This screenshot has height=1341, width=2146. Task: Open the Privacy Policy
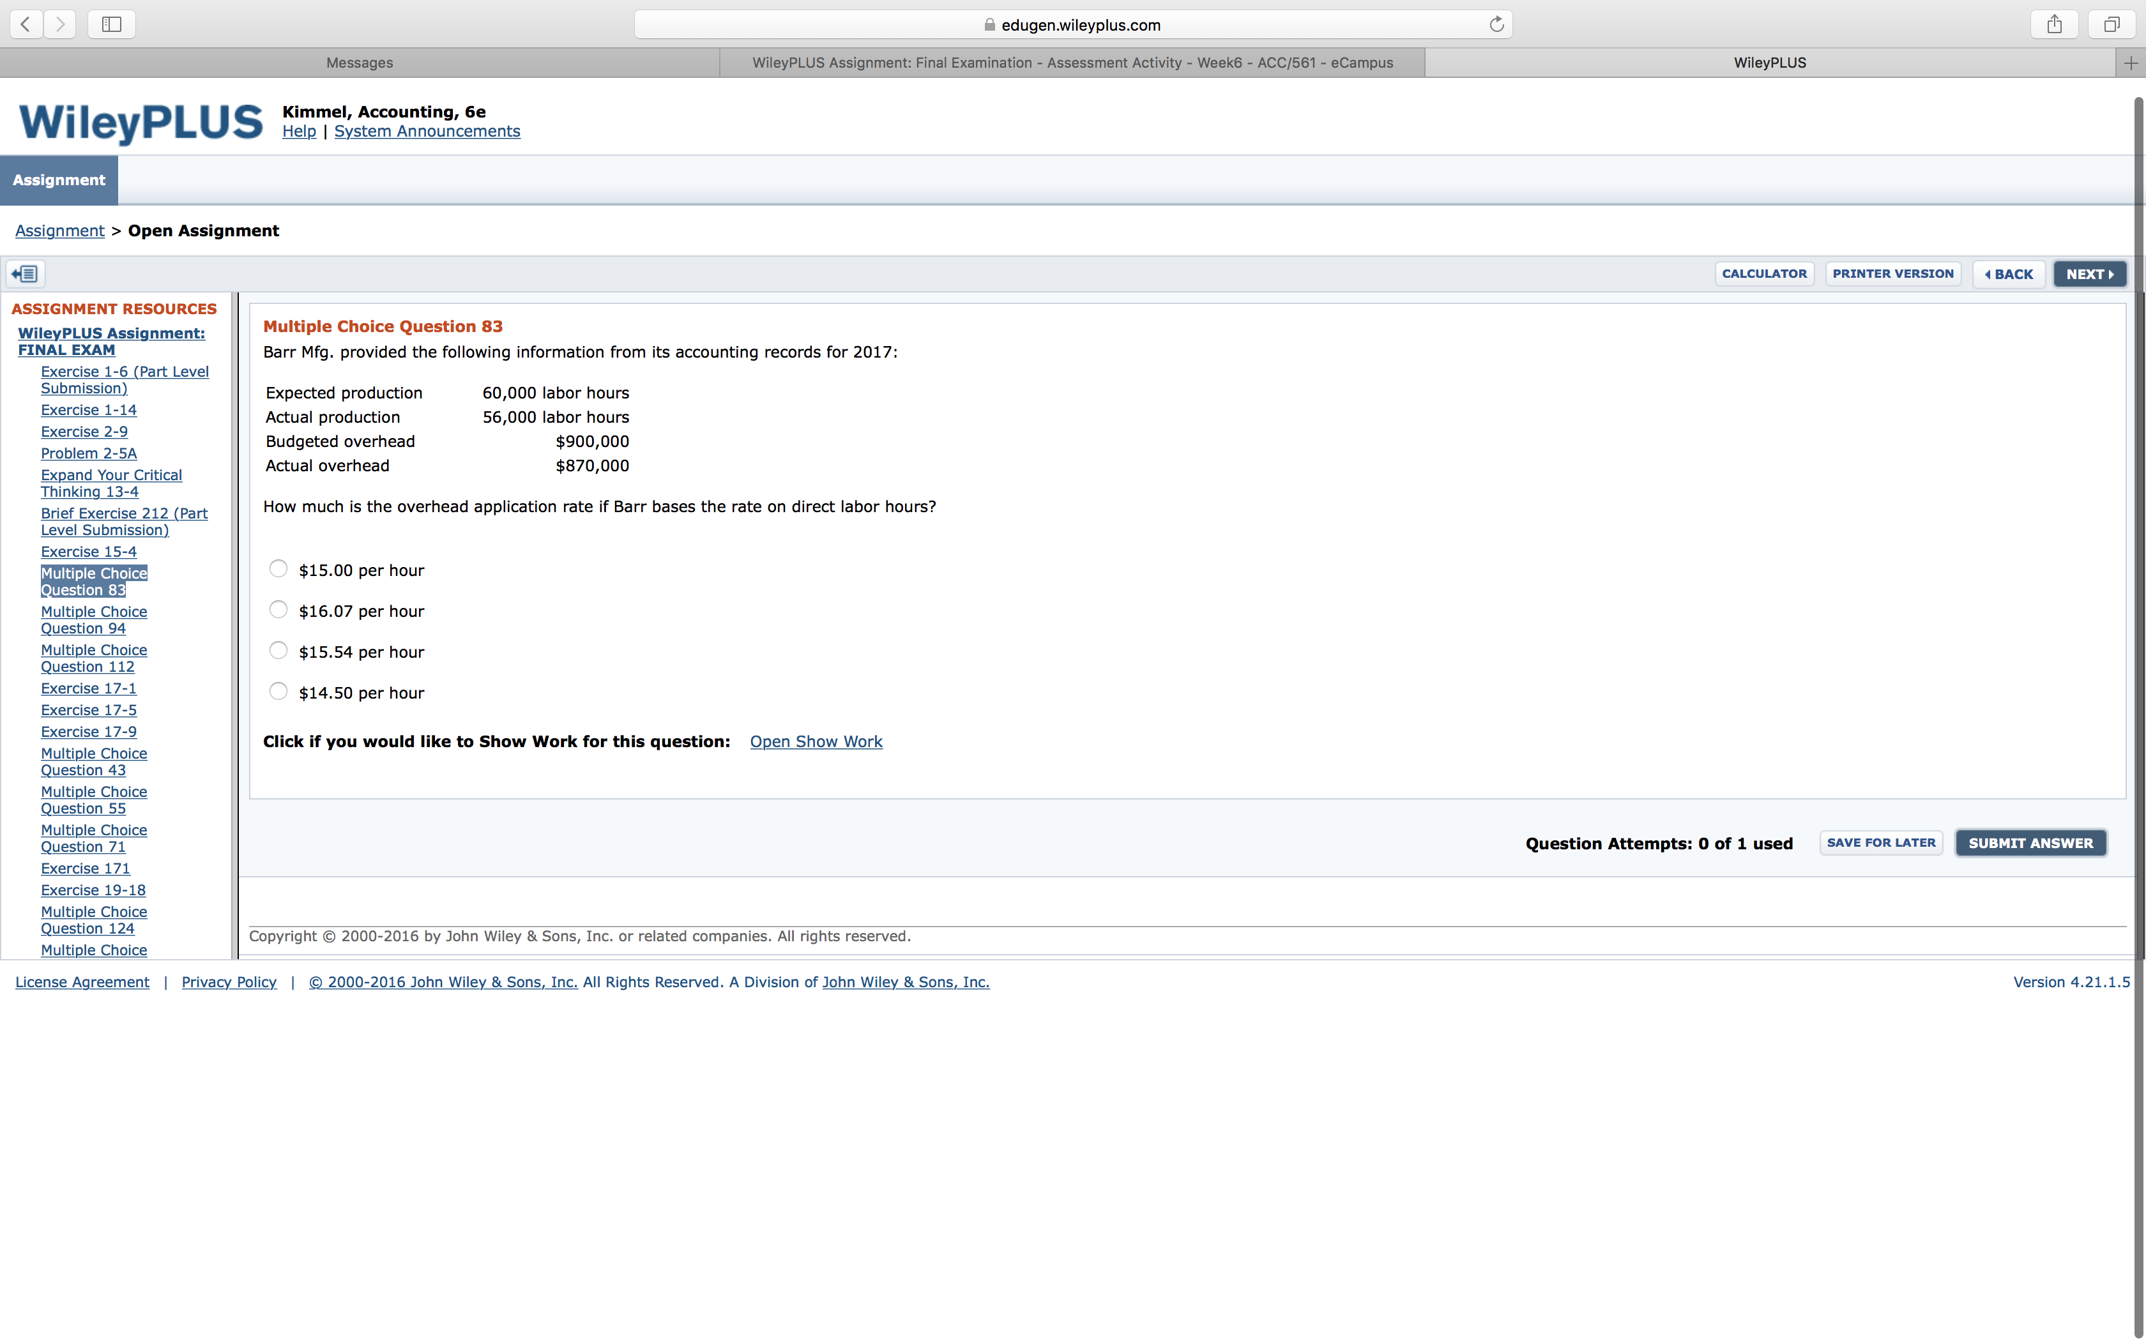pos(229,982)
